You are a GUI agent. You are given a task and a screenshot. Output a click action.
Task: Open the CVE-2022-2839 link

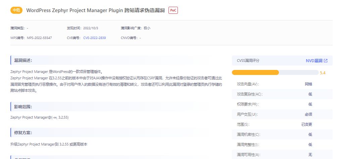tap(94, 38)
